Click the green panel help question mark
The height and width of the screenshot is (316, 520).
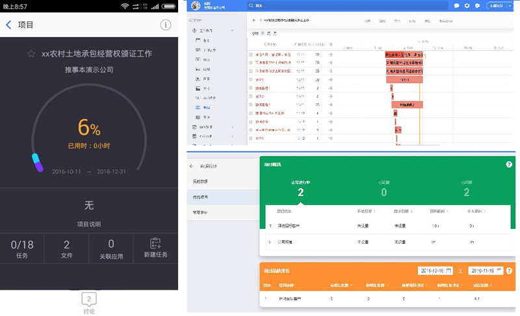point(509,165)
